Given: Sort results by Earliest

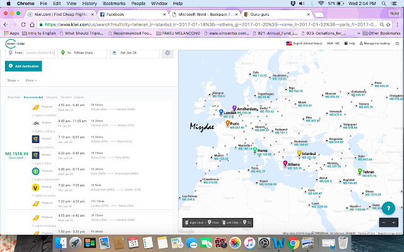Looking at the screenshot, I should [x=78, y=97].
